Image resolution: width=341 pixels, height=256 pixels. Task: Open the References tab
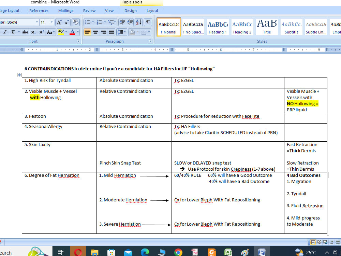coord(39,11)
